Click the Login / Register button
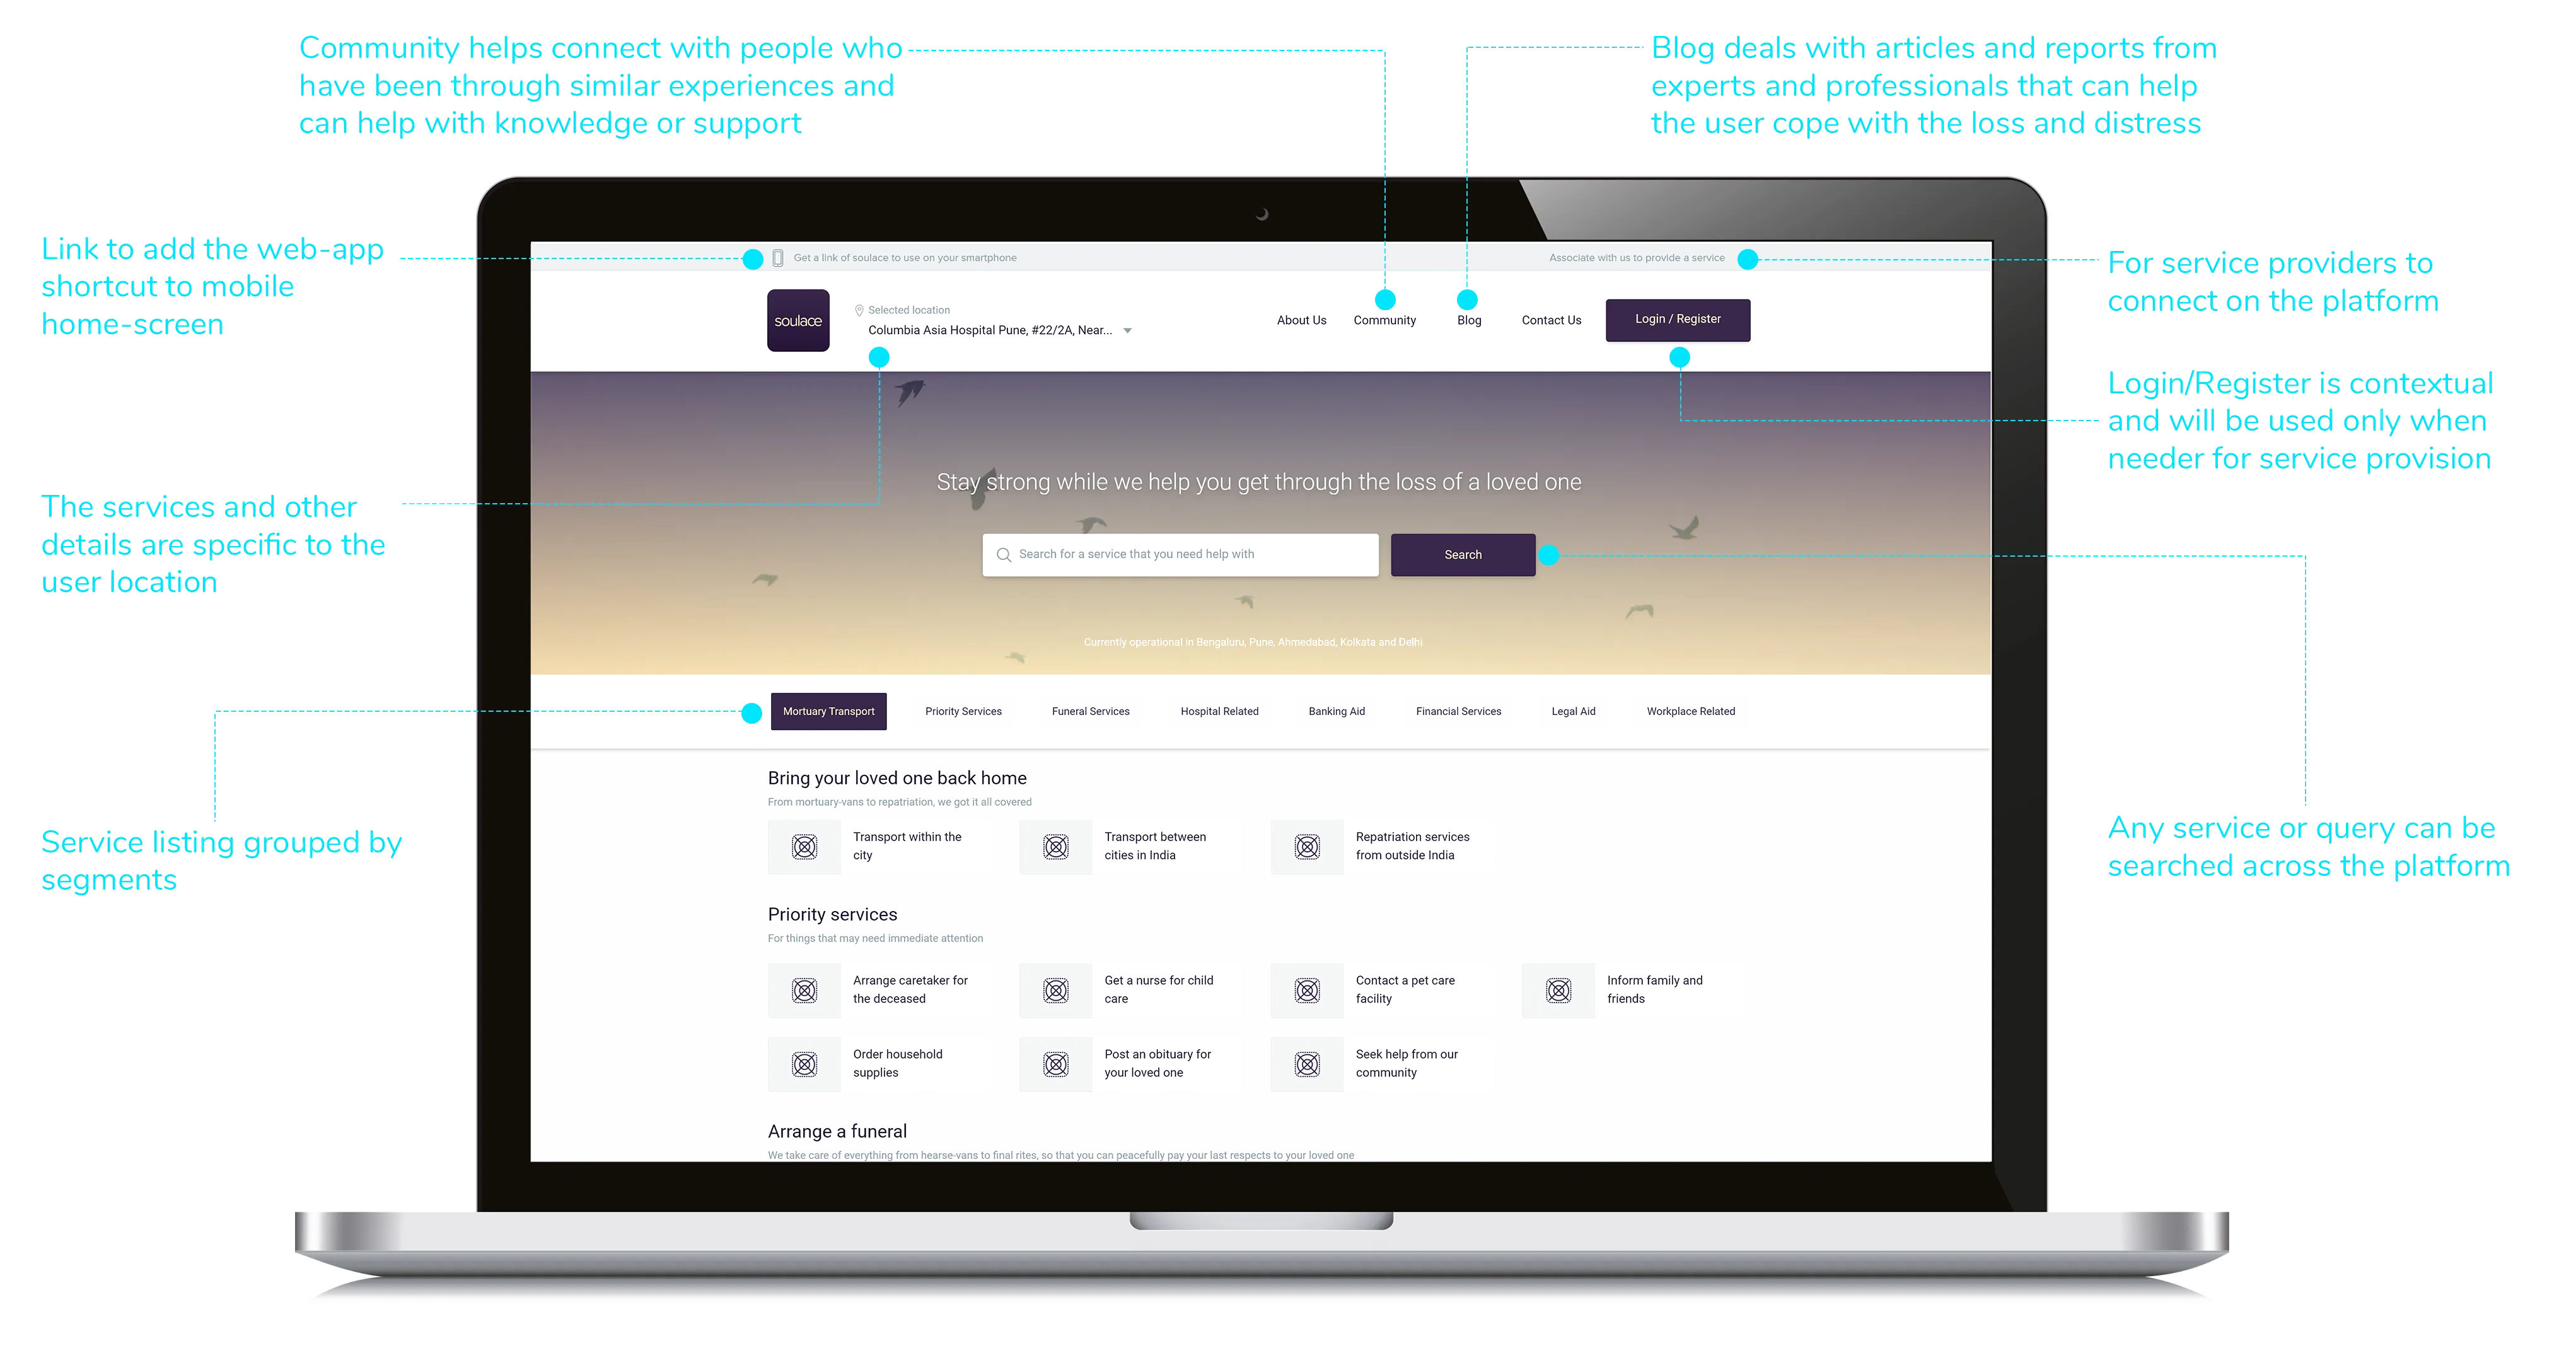The height and width of the screenshot is (1348, 2576). coord(1680,318)
